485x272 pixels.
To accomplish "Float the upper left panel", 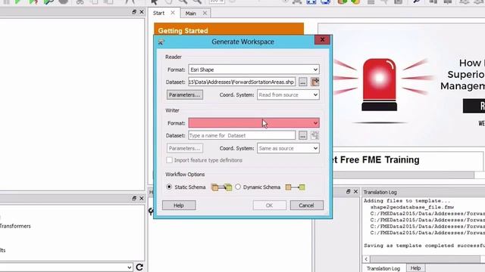I will coord(134,12).
